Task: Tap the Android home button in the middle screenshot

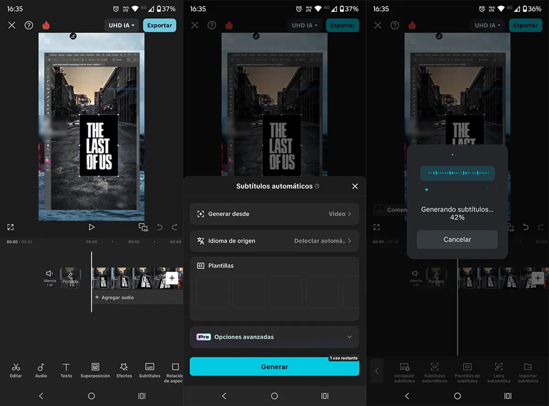Action: (274, 396)
